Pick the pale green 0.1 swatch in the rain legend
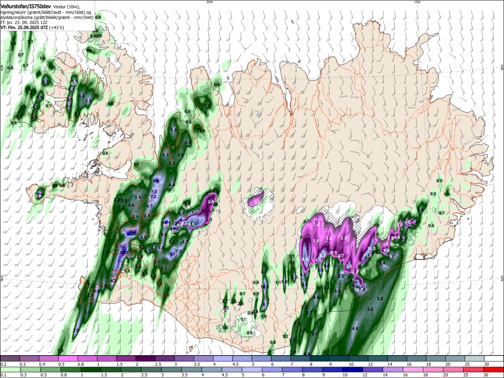 click(x=11, y=369)
